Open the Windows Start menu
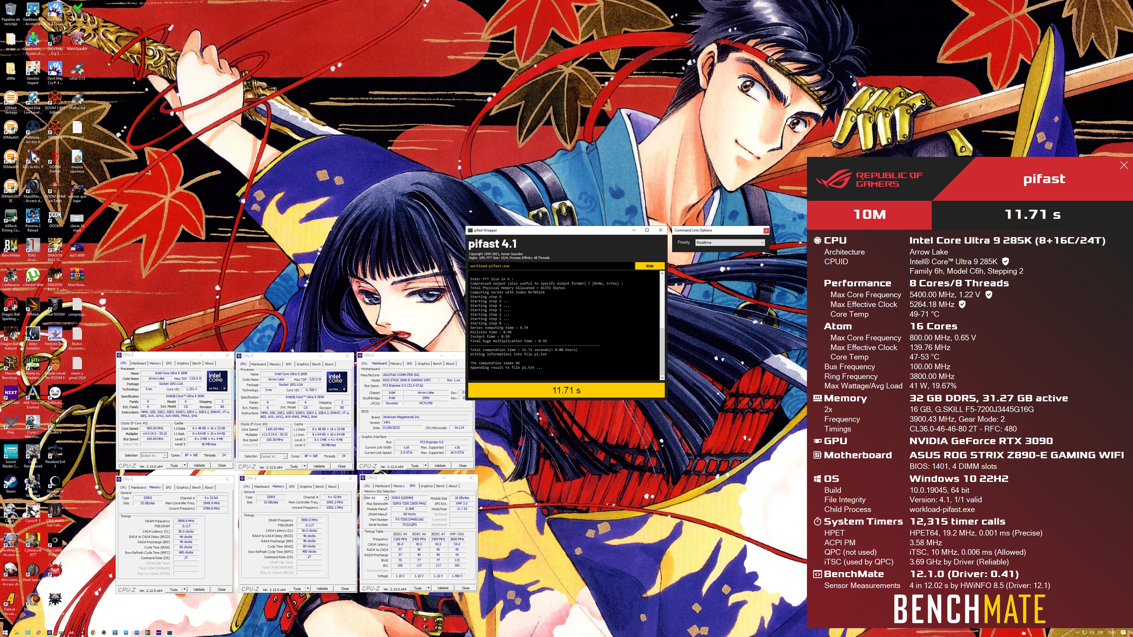Screen dimensions: 1133x637 [x=5, y=632]
